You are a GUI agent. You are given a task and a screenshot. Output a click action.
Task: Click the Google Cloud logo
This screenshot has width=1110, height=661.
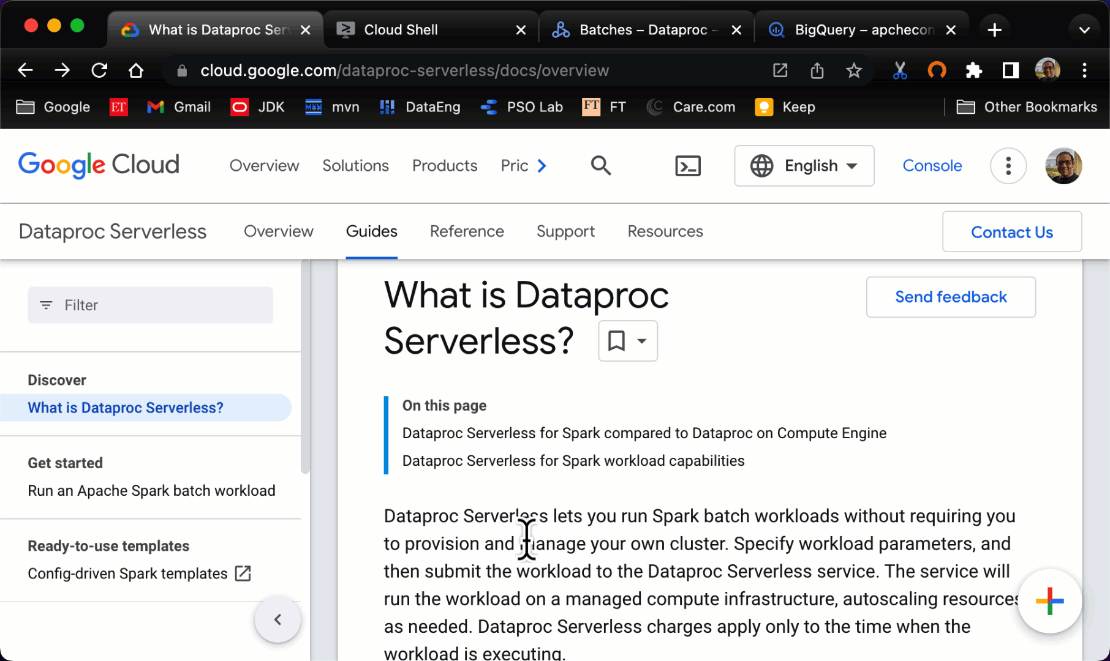99,165
